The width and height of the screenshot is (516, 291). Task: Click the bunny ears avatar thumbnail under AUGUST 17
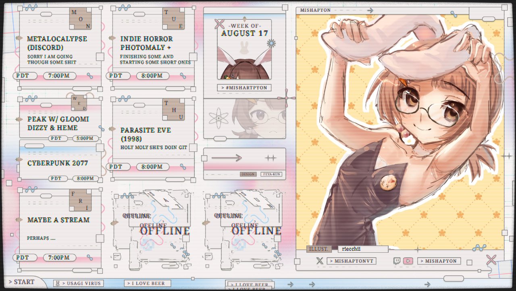pyautogui.click(x=244, y=62)
